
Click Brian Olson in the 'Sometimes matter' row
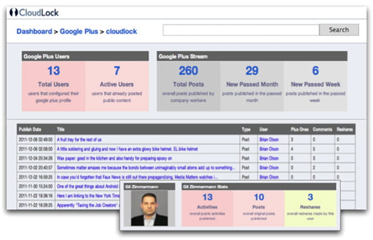click(x=269, y=168)
